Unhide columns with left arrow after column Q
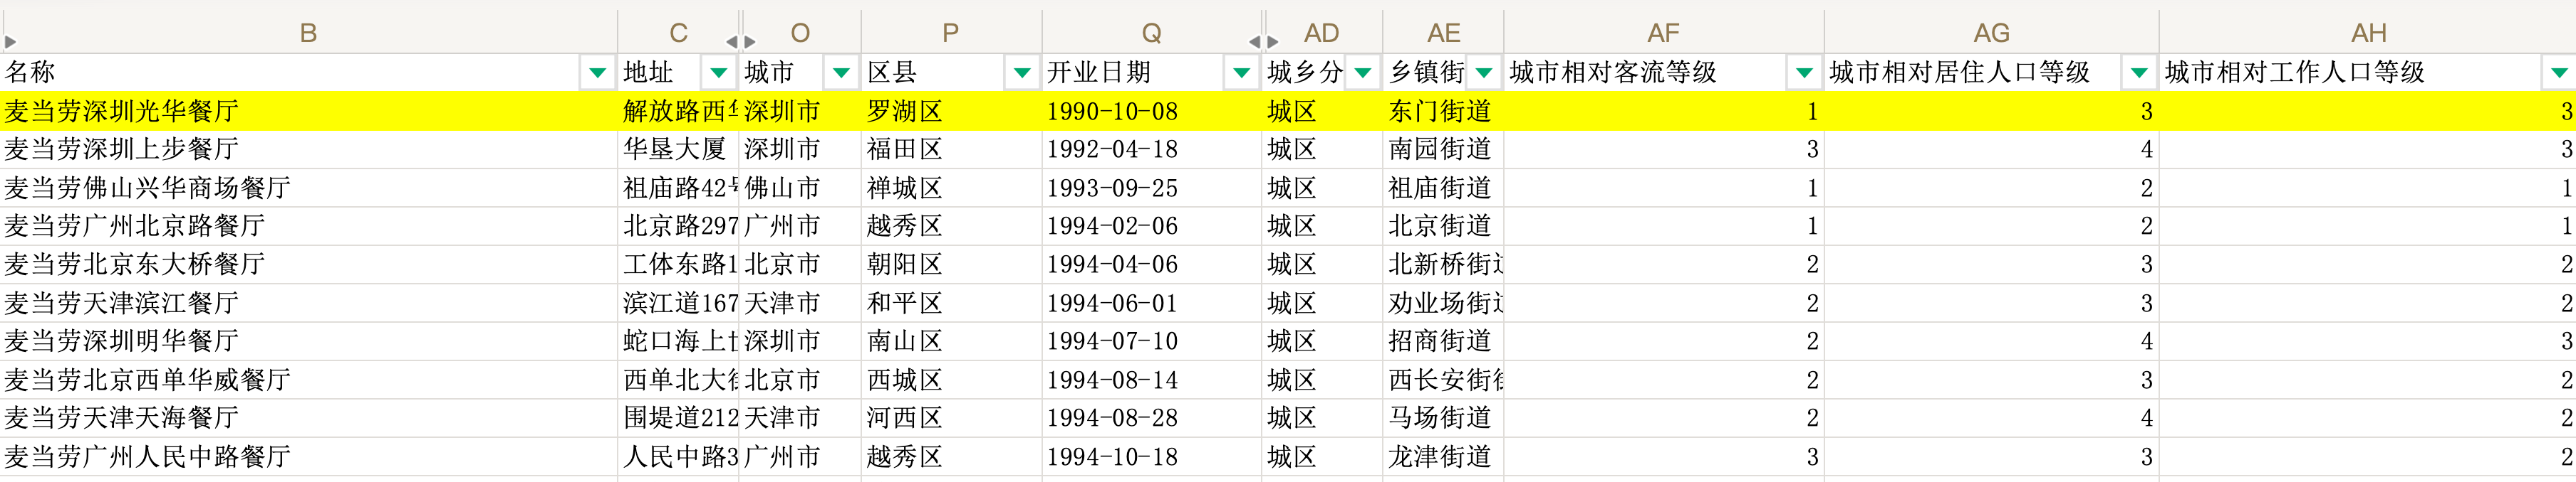This screenshot has height=482, width=2576. tap(1254, 42)
